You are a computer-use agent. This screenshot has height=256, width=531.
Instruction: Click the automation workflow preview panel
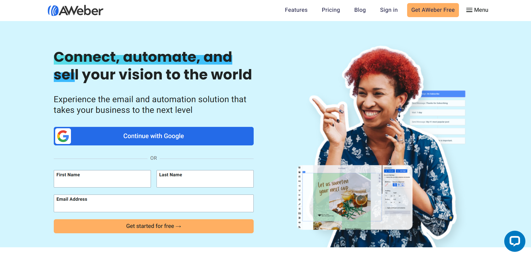[x=437, y=117]
